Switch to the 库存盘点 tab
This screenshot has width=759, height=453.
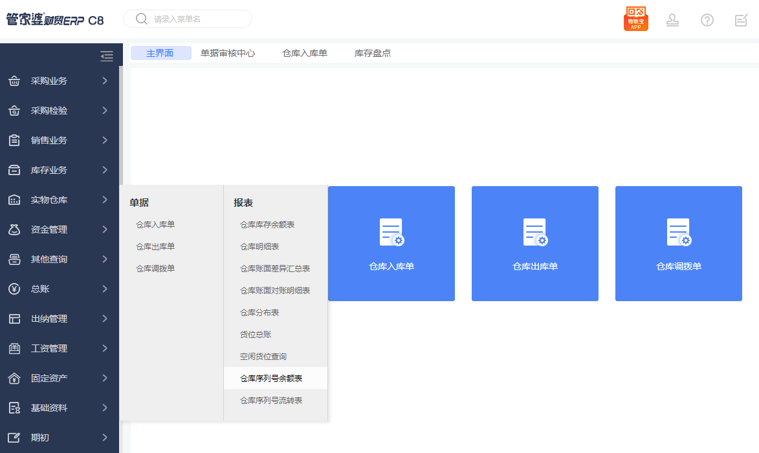click(373, 53)
